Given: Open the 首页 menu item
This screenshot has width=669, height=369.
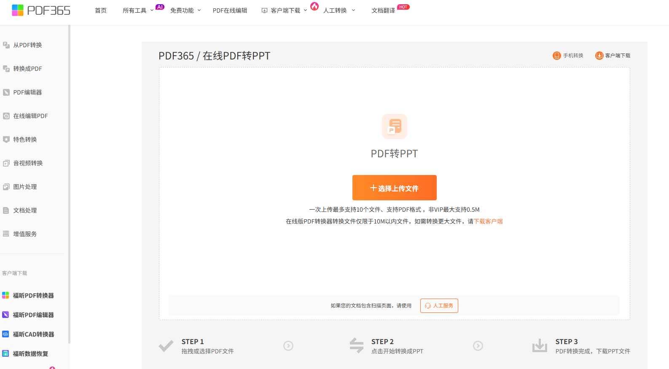Looking at the screenshot, I should (101, 11).
